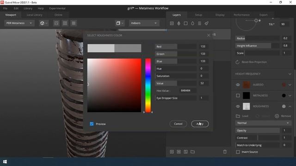The height and width of the screenshot is (166, 296).
Task: Click Reset Box Projection label
Action: (x=254, y=62)
